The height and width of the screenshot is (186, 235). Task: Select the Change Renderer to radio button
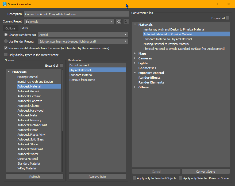coord(6,35)
